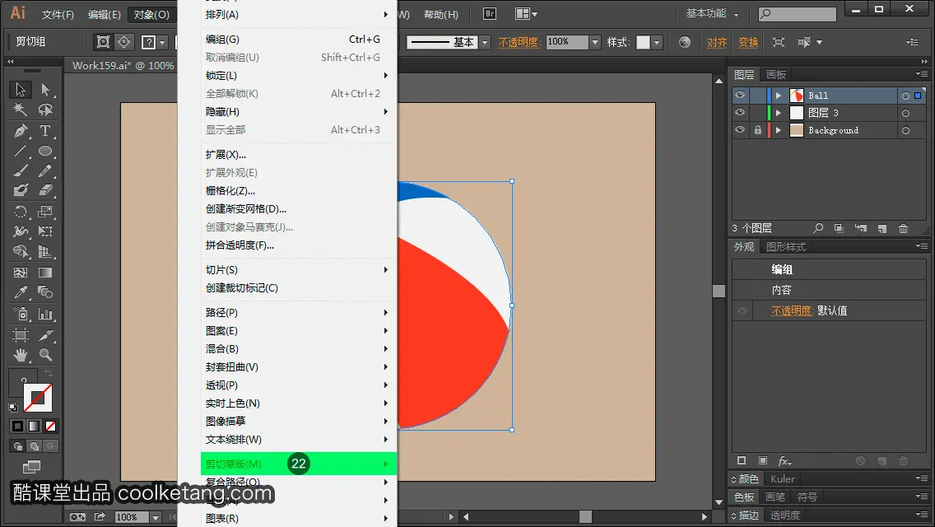
Task: Select the Eraser tool
Action: (45, 191)
